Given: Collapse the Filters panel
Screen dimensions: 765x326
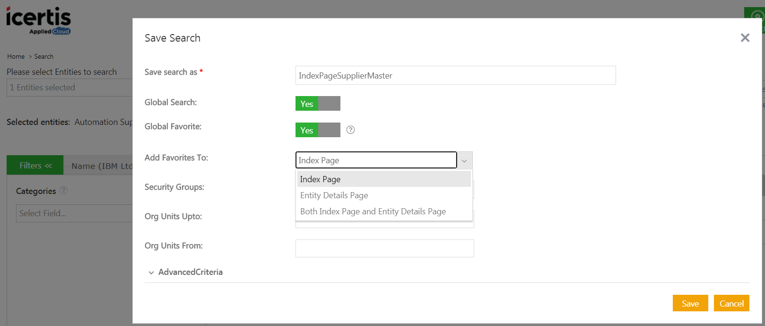Looking at the screenshot, I should click(x=35, y=166).
